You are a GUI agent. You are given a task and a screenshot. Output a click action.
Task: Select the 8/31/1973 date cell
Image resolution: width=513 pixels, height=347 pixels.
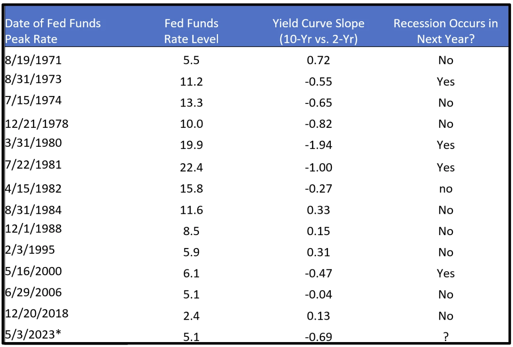tap(33, 79)
